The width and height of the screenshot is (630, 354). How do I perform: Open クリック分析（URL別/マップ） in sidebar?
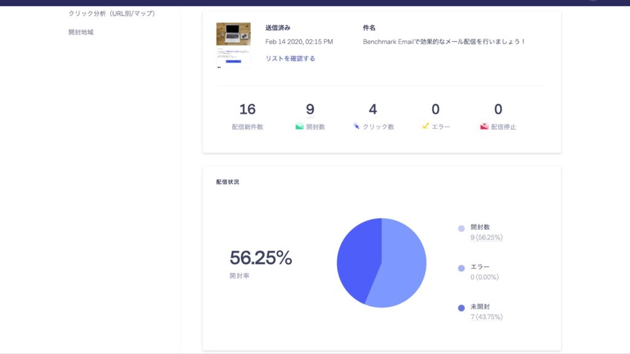pos(112,14)
